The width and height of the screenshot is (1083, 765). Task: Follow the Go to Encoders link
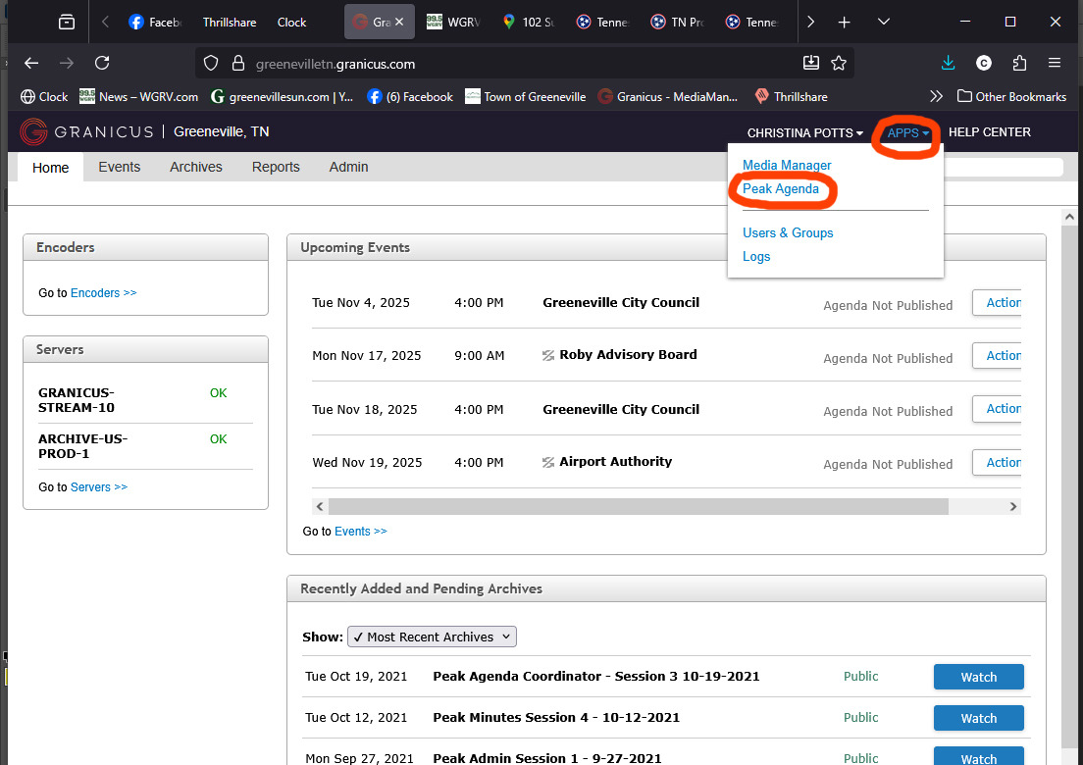point(103,292)
